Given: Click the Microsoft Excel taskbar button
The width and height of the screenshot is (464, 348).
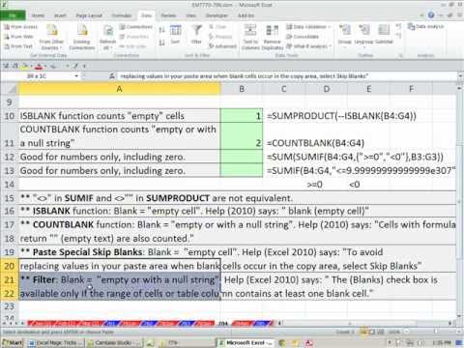Looking at the screenshot, I should (246, 342).
